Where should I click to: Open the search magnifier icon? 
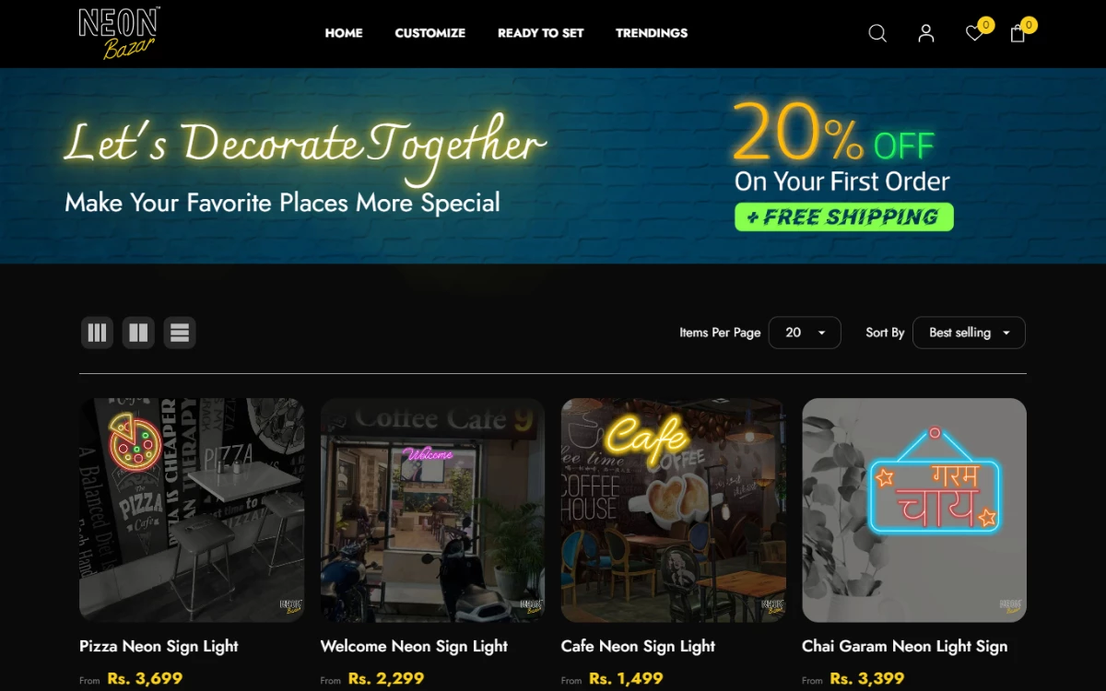tap(877, 33)
